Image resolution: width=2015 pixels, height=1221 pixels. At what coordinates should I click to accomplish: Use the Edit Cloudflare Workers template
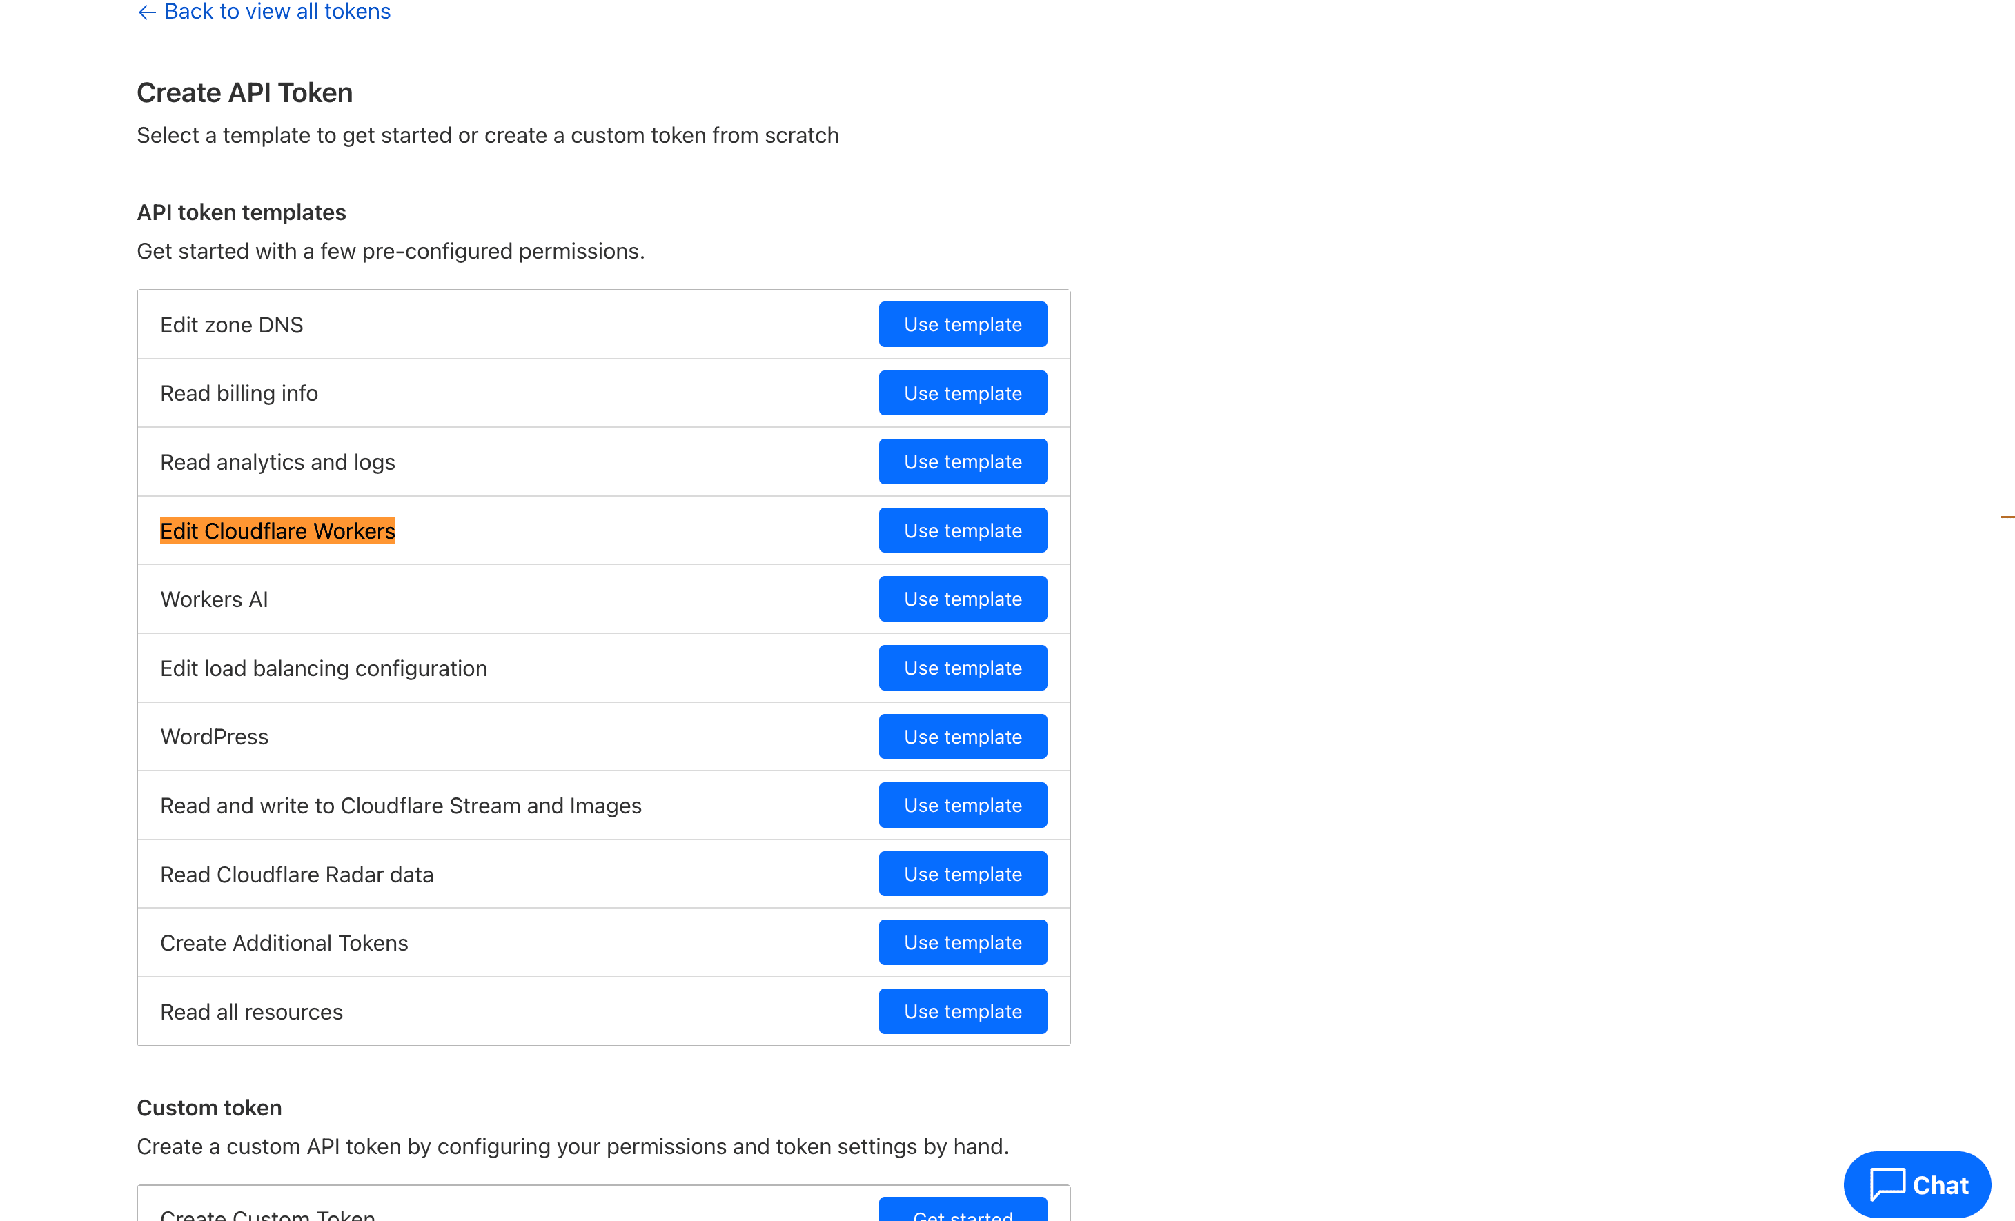click(963, 530)
